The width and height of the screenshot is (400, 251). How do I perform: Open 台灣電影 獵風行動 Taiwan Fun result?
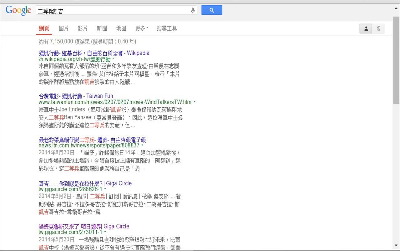(76, 96)
